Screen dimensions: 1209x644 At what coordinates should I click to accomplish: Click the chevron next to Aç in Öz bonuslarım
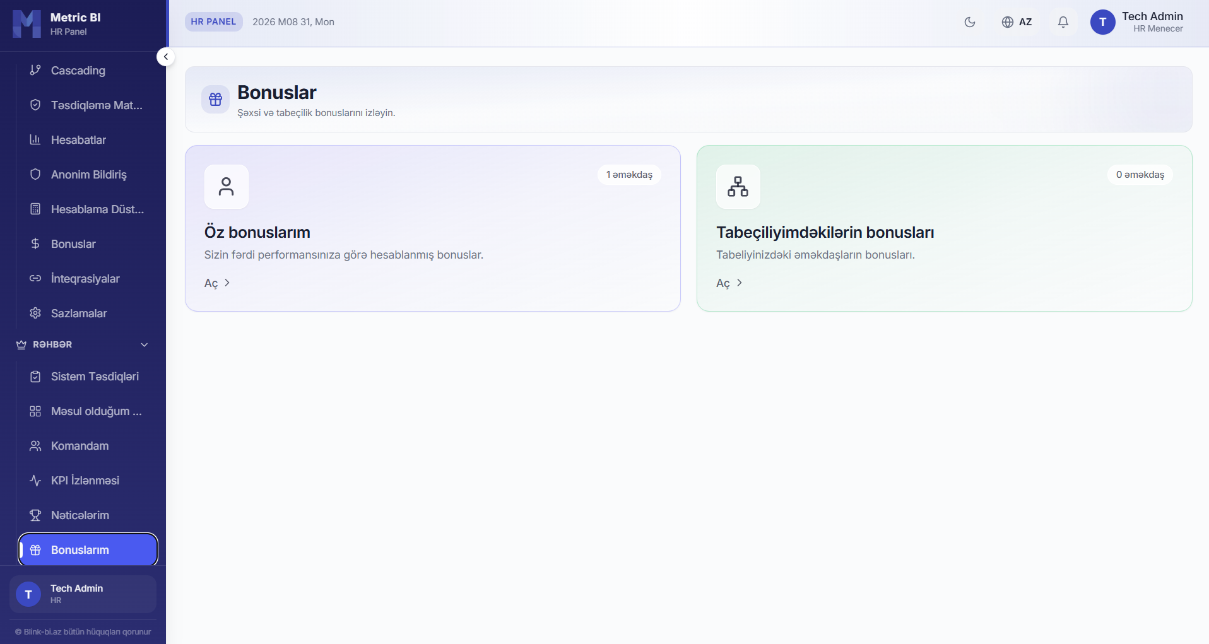click(x=227, y=283)
